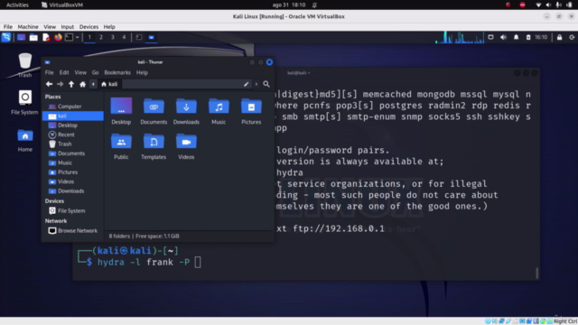Show next path segments with right chevron
This screenshot has height=325, width=578.
pyautogui.click(x=256, y=84)
